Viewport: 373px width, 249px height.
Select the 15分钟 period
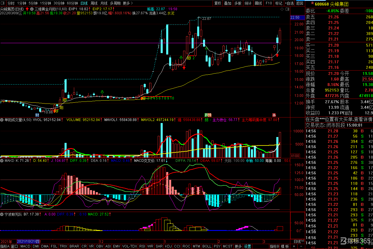pos(46,3)
